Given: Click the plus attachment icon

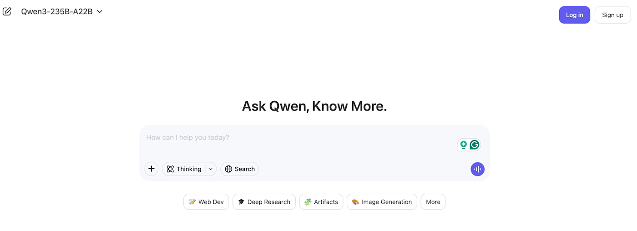Looking at the screenshot, I should [152, 169].
